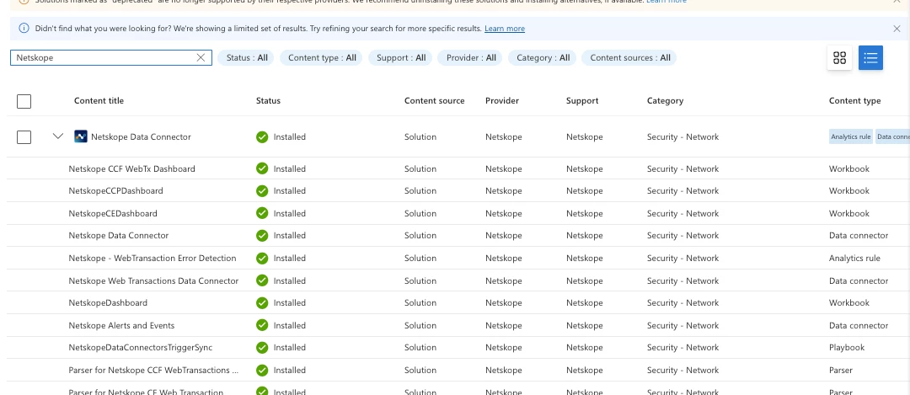Click installed checkmark for Netskope Alerts and Events
The height and width of the screenshot is (395, 910).
262,325
